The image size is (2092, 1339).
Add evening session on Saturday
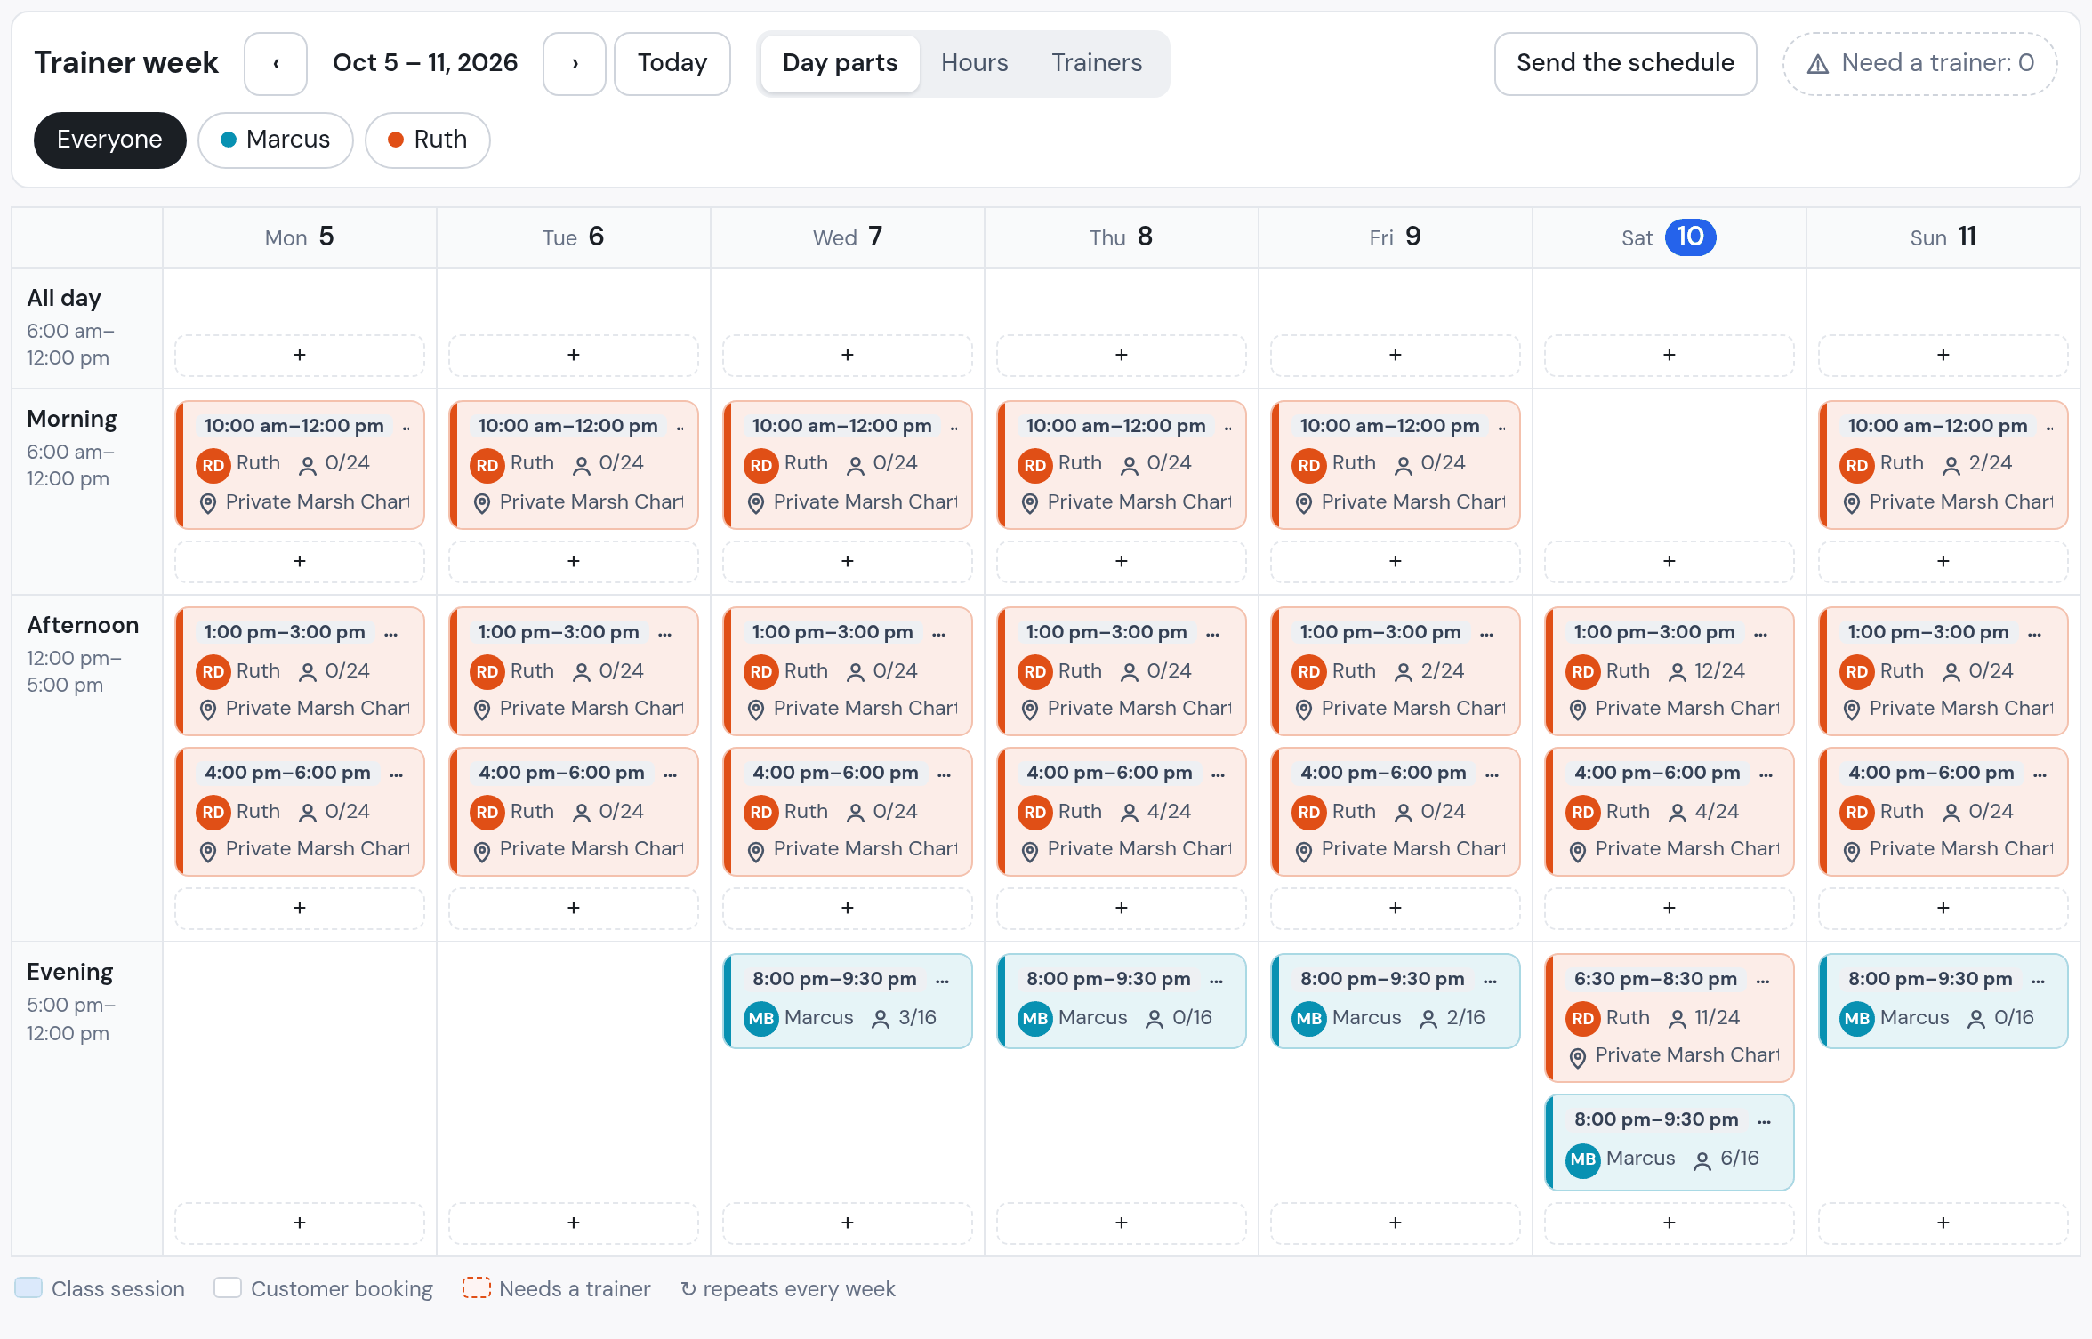coord(1670,1223)
